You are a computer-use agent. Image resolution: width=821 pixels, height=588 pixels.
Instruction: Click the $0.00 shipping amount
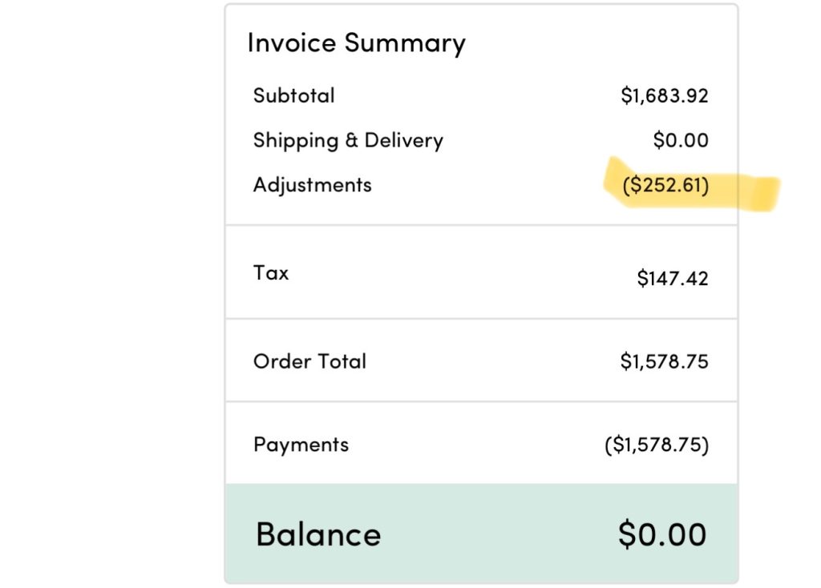click(x=680, y=141)
